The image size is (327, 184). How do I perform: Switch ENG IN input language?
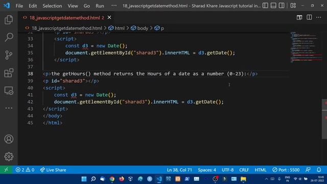tap(287, 179)
